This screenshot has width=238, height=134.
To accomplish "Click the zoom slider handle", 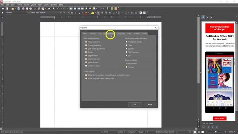I will pyautogui.click(x=216, y=132).
